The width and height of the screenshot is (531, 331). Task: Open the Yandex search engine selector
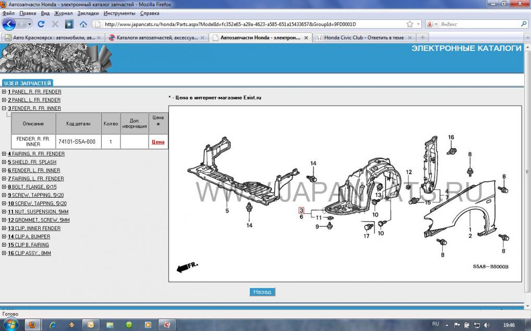(x=432, y=24)
